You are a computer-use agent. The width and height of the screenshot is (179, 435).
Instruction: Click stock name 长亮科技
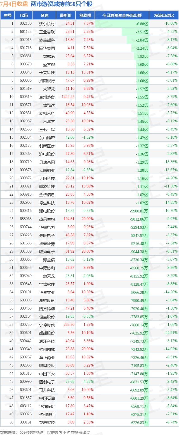point(47,72)
